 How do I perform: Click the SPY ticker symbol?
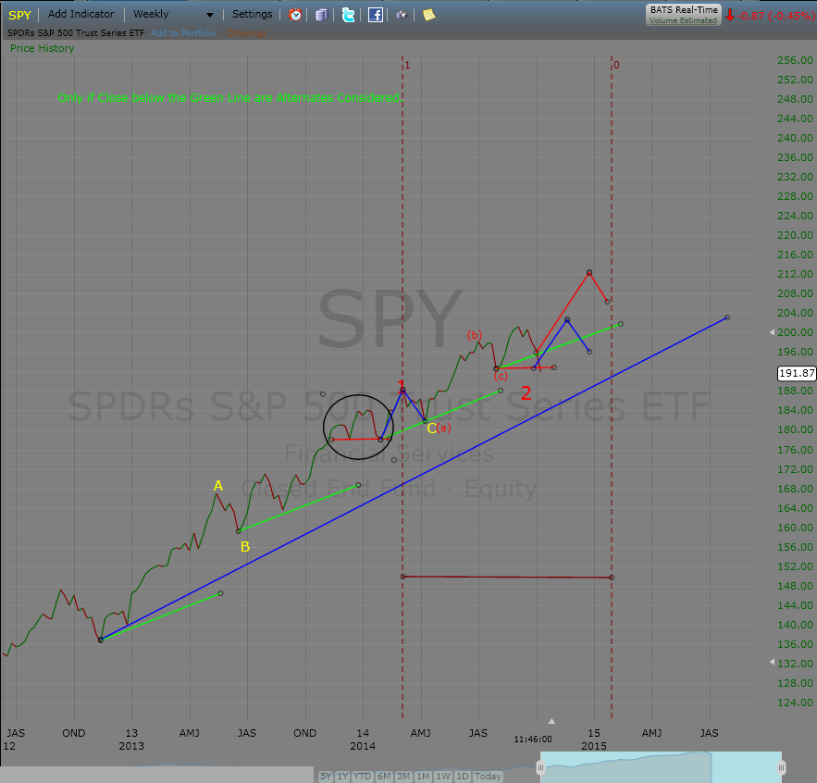pos(19,15)
